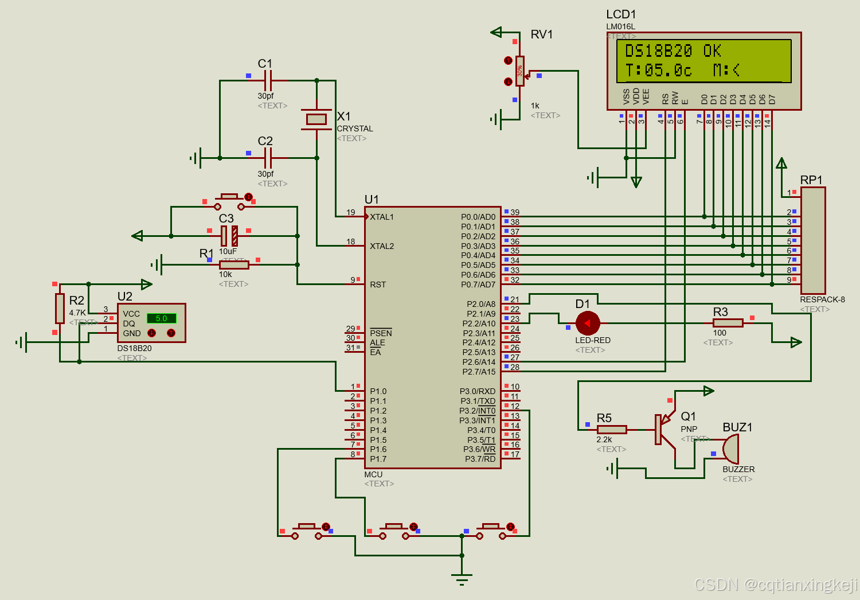Select the R2 4.7K pull-up resistor
This screenshot has width=860, height=600.
[60, 308]
